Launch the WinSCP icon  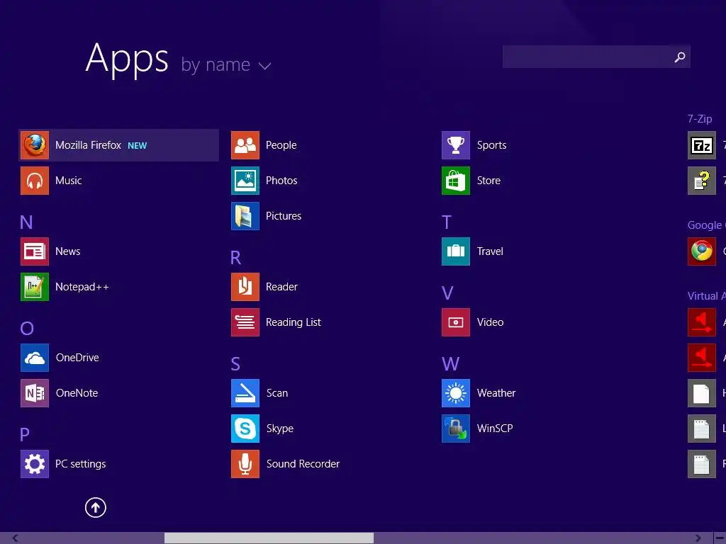tap(456, 429)
